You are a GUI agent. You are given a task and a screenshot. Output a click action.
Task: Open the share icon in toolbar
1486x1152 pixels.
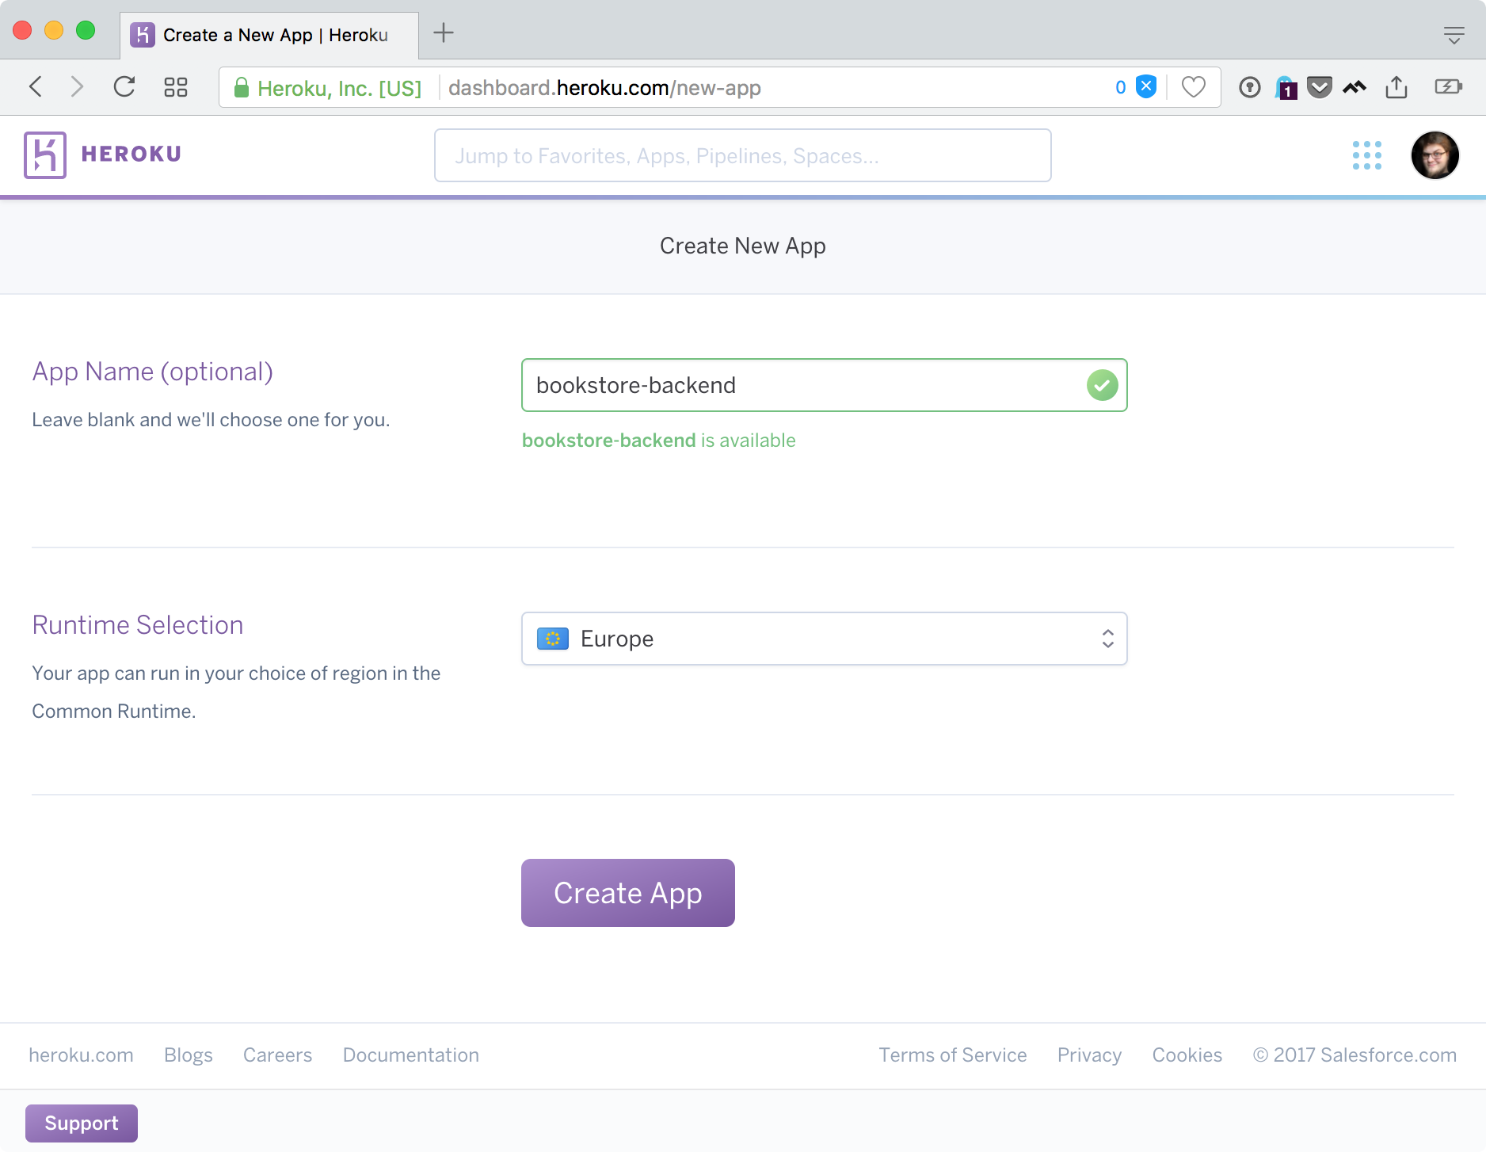coord(1396,86)
